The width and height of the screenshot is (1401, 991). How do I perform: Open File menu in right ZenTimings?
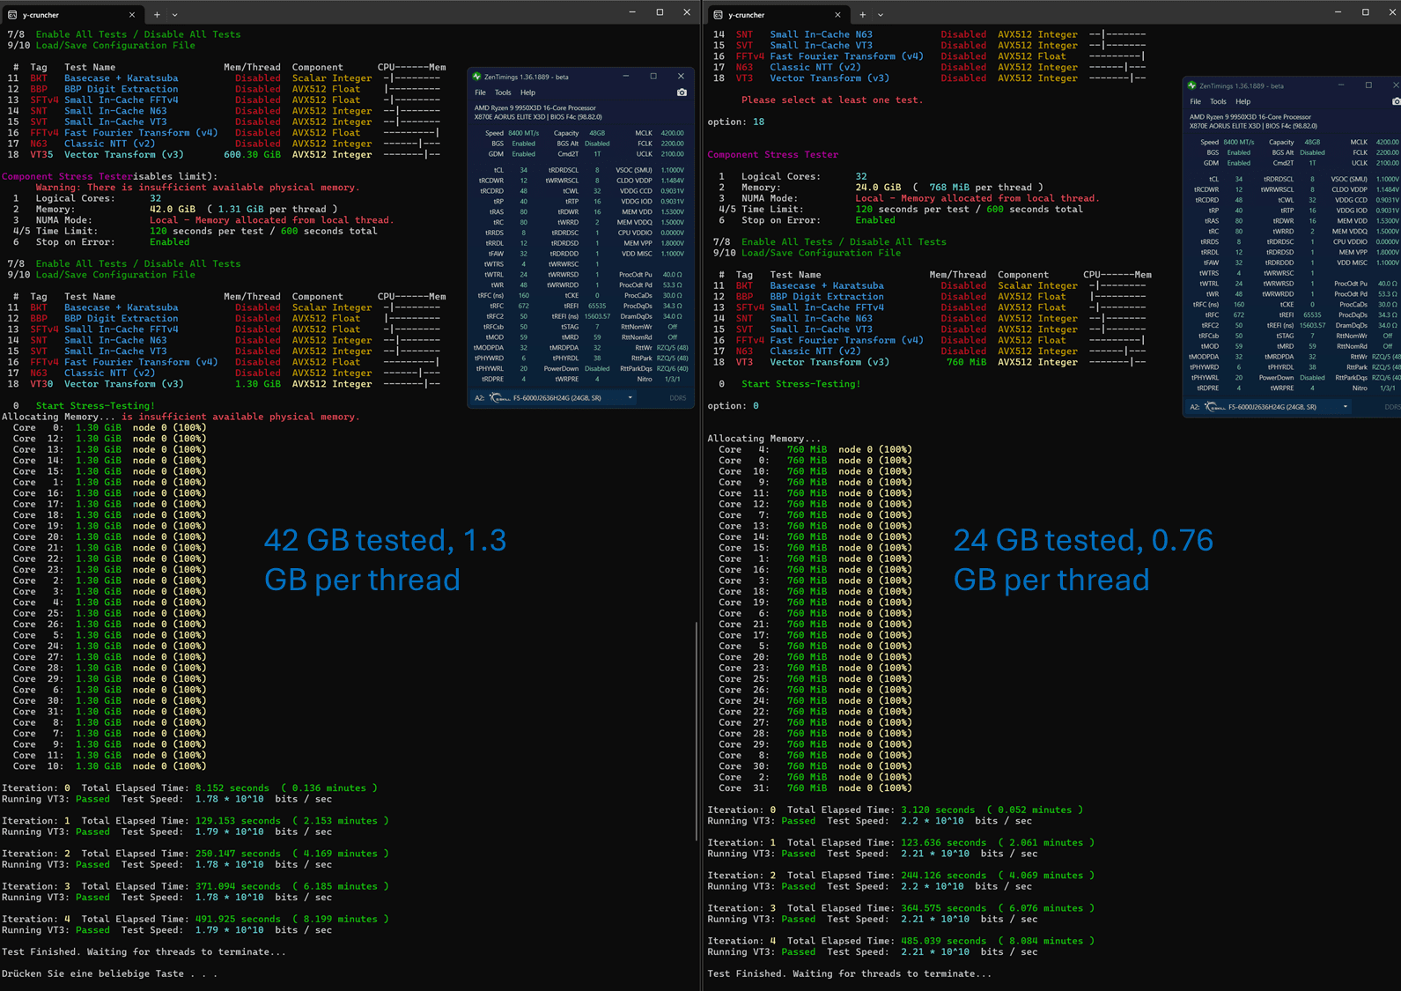pos(1195,101)
